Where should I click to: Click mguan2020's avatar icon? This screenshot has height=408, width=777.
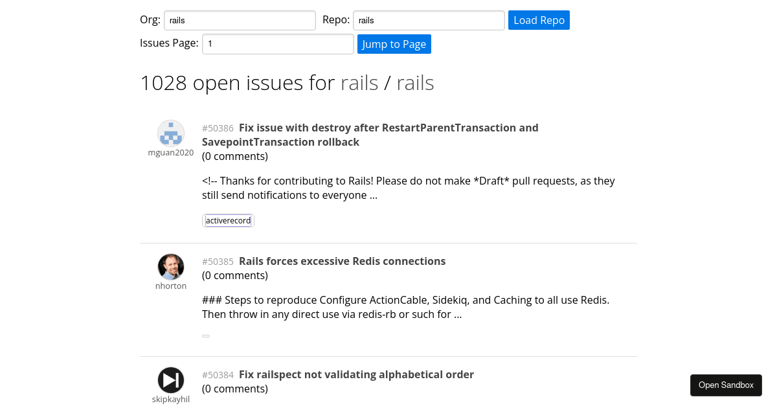pos(171,133)
